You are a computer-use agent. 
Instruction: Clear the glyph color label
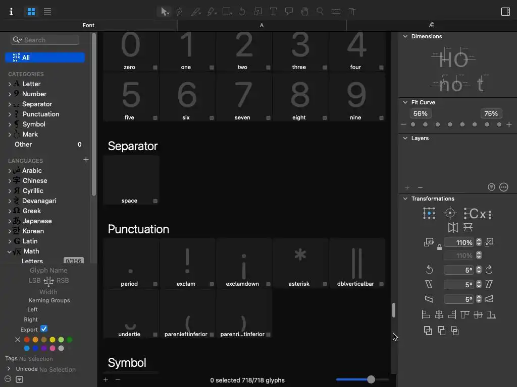coord(18,340)
